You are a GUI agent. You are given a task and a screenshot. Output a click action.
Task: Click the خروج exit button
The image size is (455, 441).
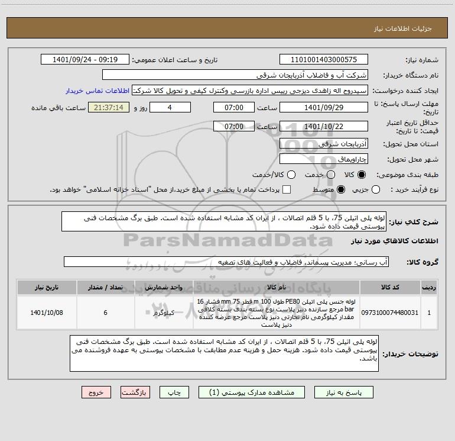tap(96, 392)
